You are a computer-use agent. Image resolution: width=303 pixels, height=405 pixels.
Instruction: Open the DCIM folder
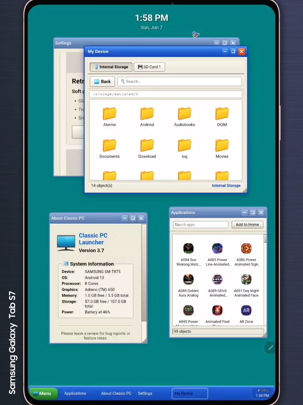tap(222, 114)
